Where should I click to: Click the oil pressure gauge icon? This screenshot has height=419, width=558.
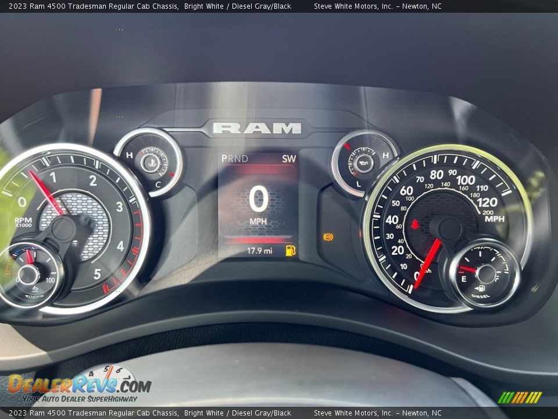(x=364, y=163)
